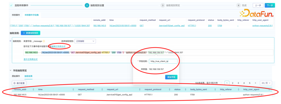Click step 1 checkmark 选取样例事件

(11, 5)
